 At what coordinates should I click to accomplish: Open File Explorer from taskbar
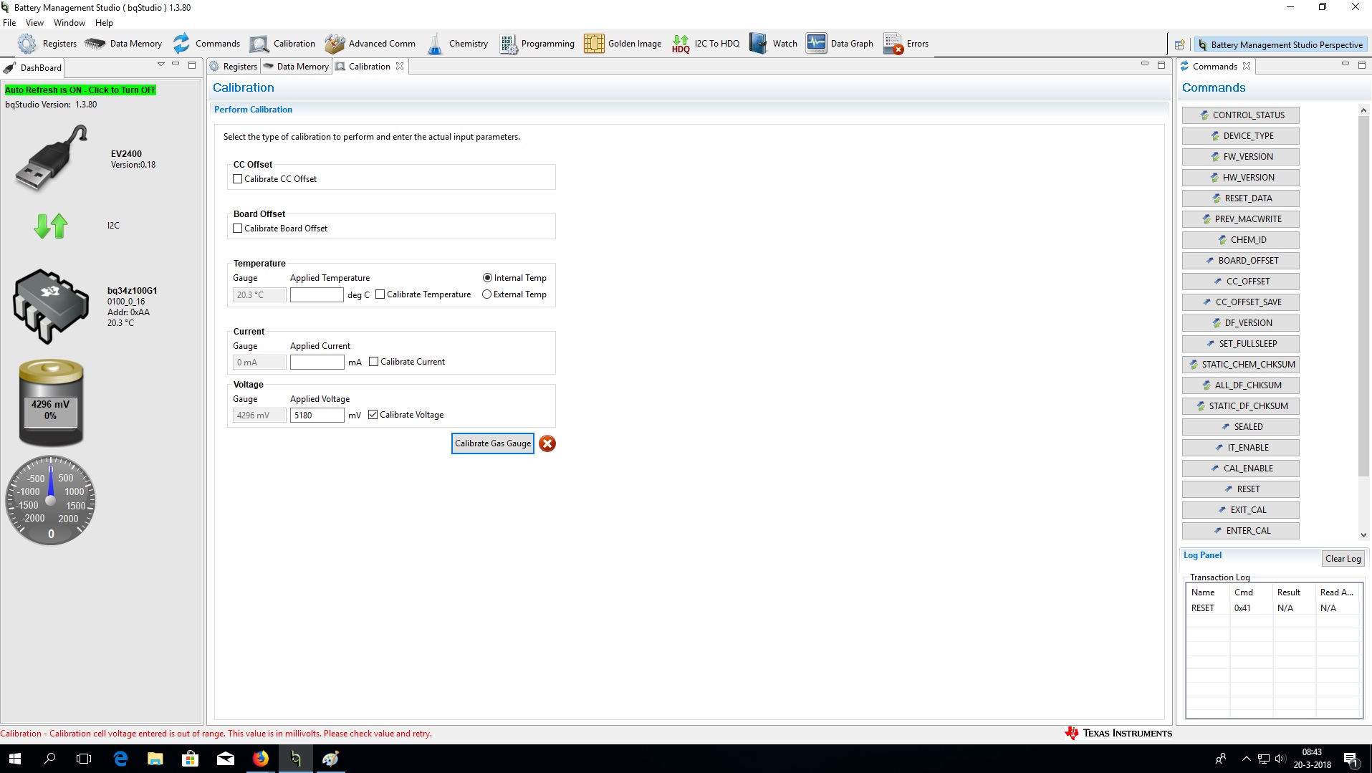[155, 759]
